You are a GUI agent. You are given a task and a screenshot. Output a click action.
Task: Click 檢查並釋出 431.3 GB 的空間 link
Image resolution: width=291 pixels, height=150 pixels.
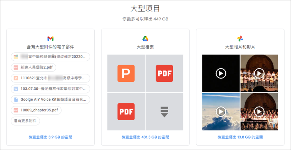(x=145, y=137)
